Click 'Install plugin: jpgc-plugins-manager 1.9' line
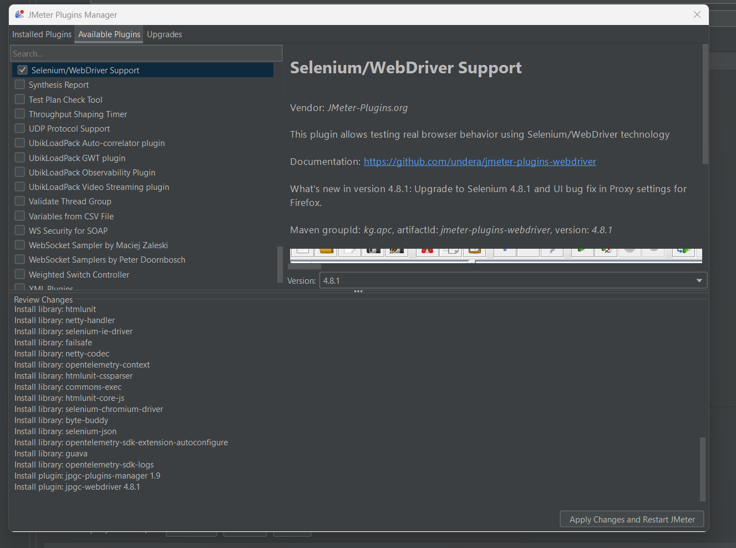 coord(87,476)
